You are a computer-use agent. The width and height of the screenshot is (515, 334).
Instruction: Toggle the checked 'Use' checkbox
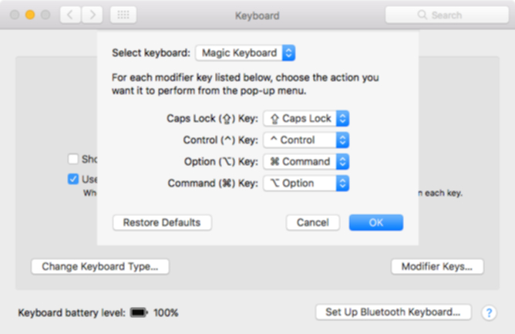pyautogui.click(x=73, y=179)
